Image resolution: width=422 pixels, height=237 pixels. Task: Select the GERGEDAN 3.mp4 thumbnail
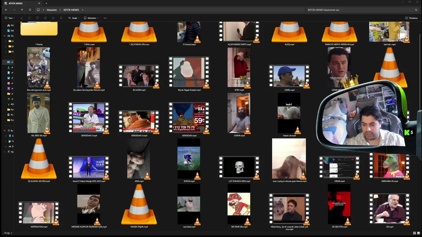pos(139,122)
